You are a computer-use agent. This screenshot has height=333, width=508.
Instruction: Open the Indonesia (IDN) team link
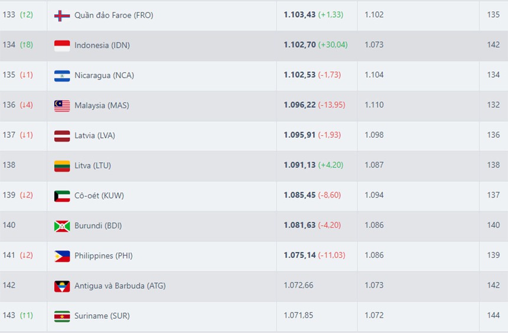102,46
